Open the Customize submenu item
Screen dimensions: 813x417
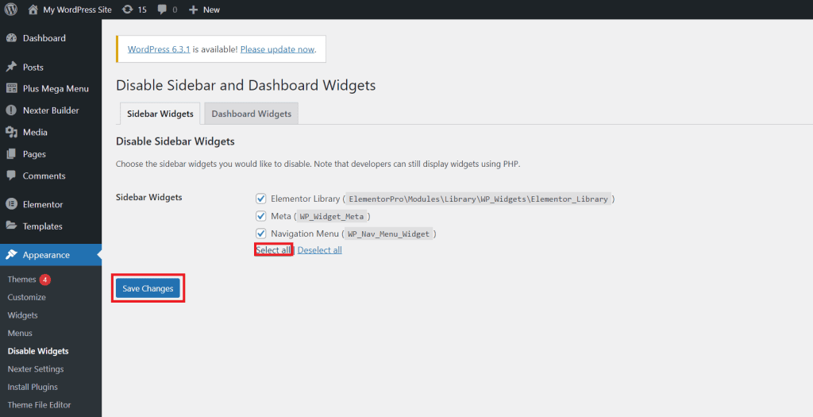click(26, 297)
